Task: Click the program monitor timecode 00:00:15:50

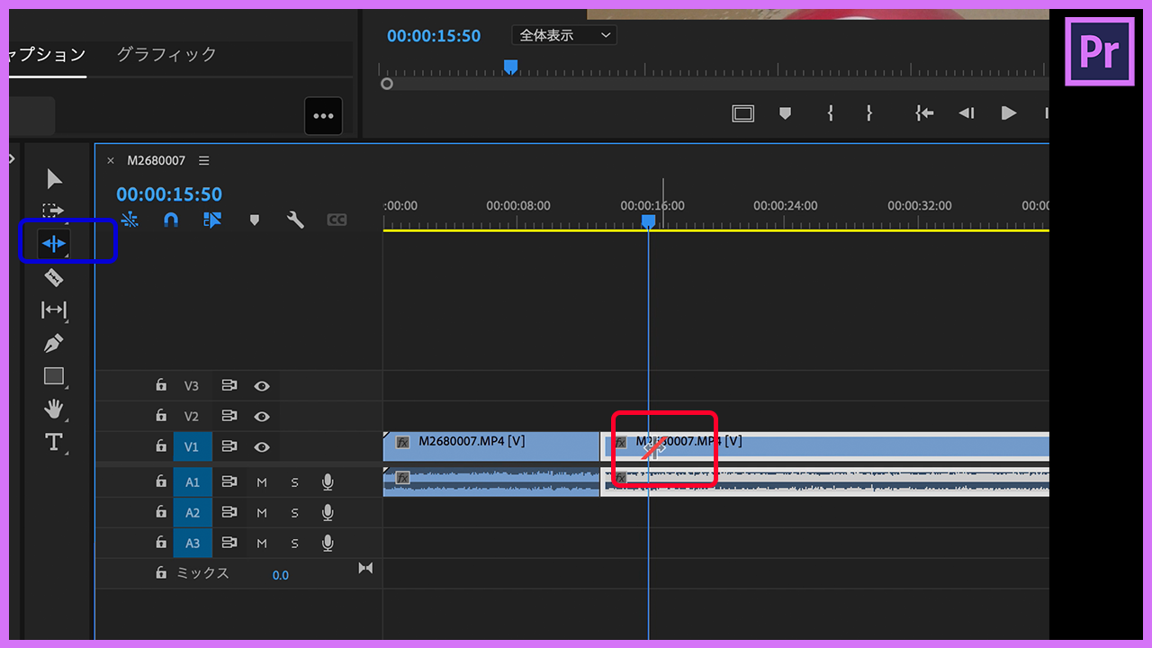Action: point(434,36)
